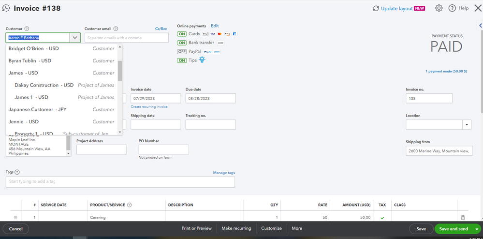Open the settings gear icon

(x=439, y=8)
